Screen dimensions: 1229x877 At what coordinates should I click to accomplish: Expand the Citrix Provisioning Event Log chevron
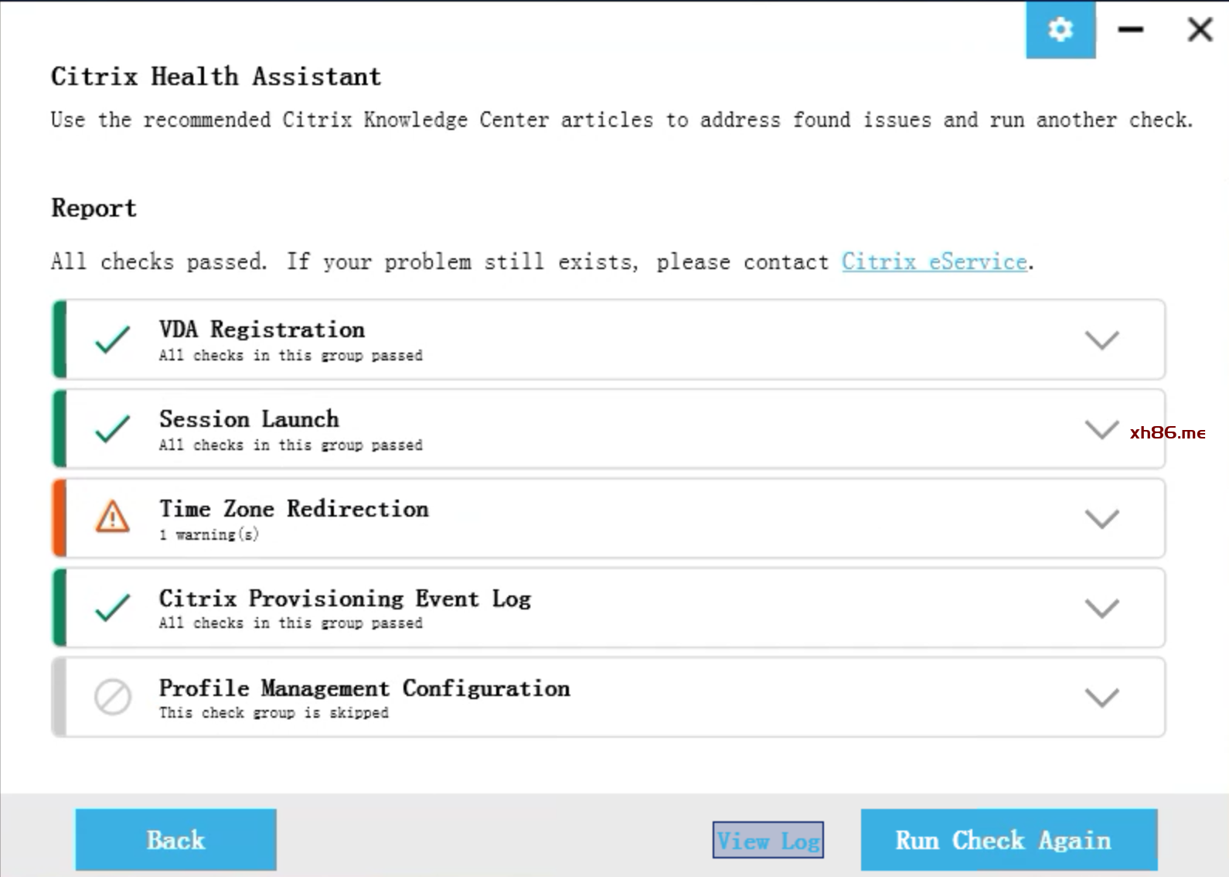[1101, 608]
